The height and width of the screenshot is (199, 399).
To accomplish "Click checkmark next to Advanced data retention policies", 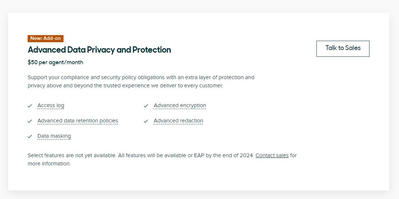I will [30, 121].
